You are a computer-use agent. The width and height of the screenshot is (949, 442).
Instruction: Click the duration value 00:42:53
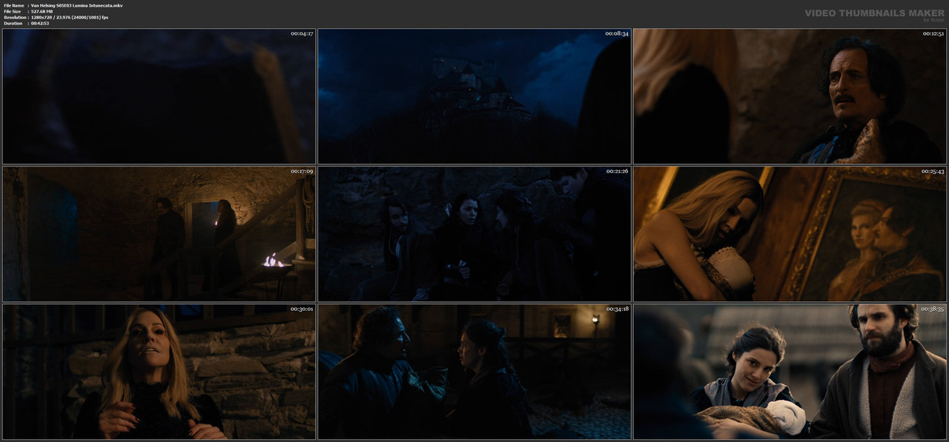(40, 23)
